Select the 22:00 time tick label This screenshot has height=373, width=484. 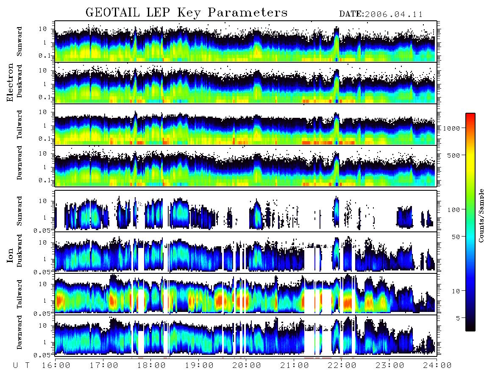point(342,365)
